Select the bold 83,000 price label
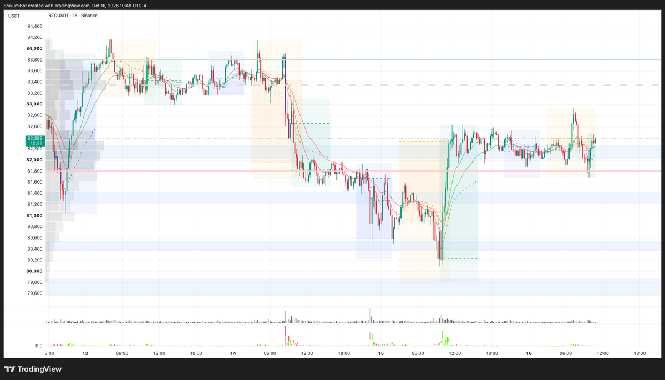 (x=34, y=104)
